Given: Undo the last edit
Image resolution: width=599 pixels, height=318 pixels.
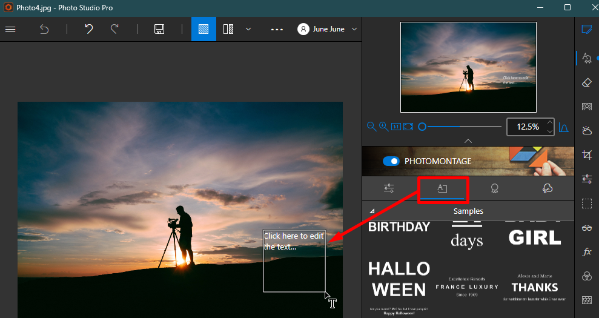Looking at the screenshot, I should click(x=88, y=29).
